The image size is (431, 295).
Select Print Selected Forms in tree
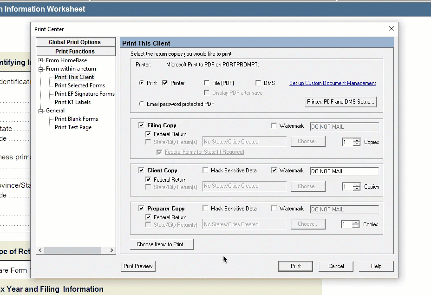click(79, 85)
